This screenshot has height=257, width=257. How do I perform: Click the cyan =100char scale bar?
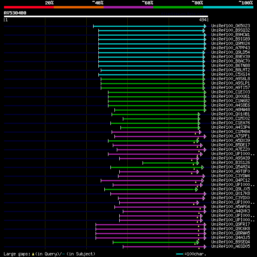(179, 254)
